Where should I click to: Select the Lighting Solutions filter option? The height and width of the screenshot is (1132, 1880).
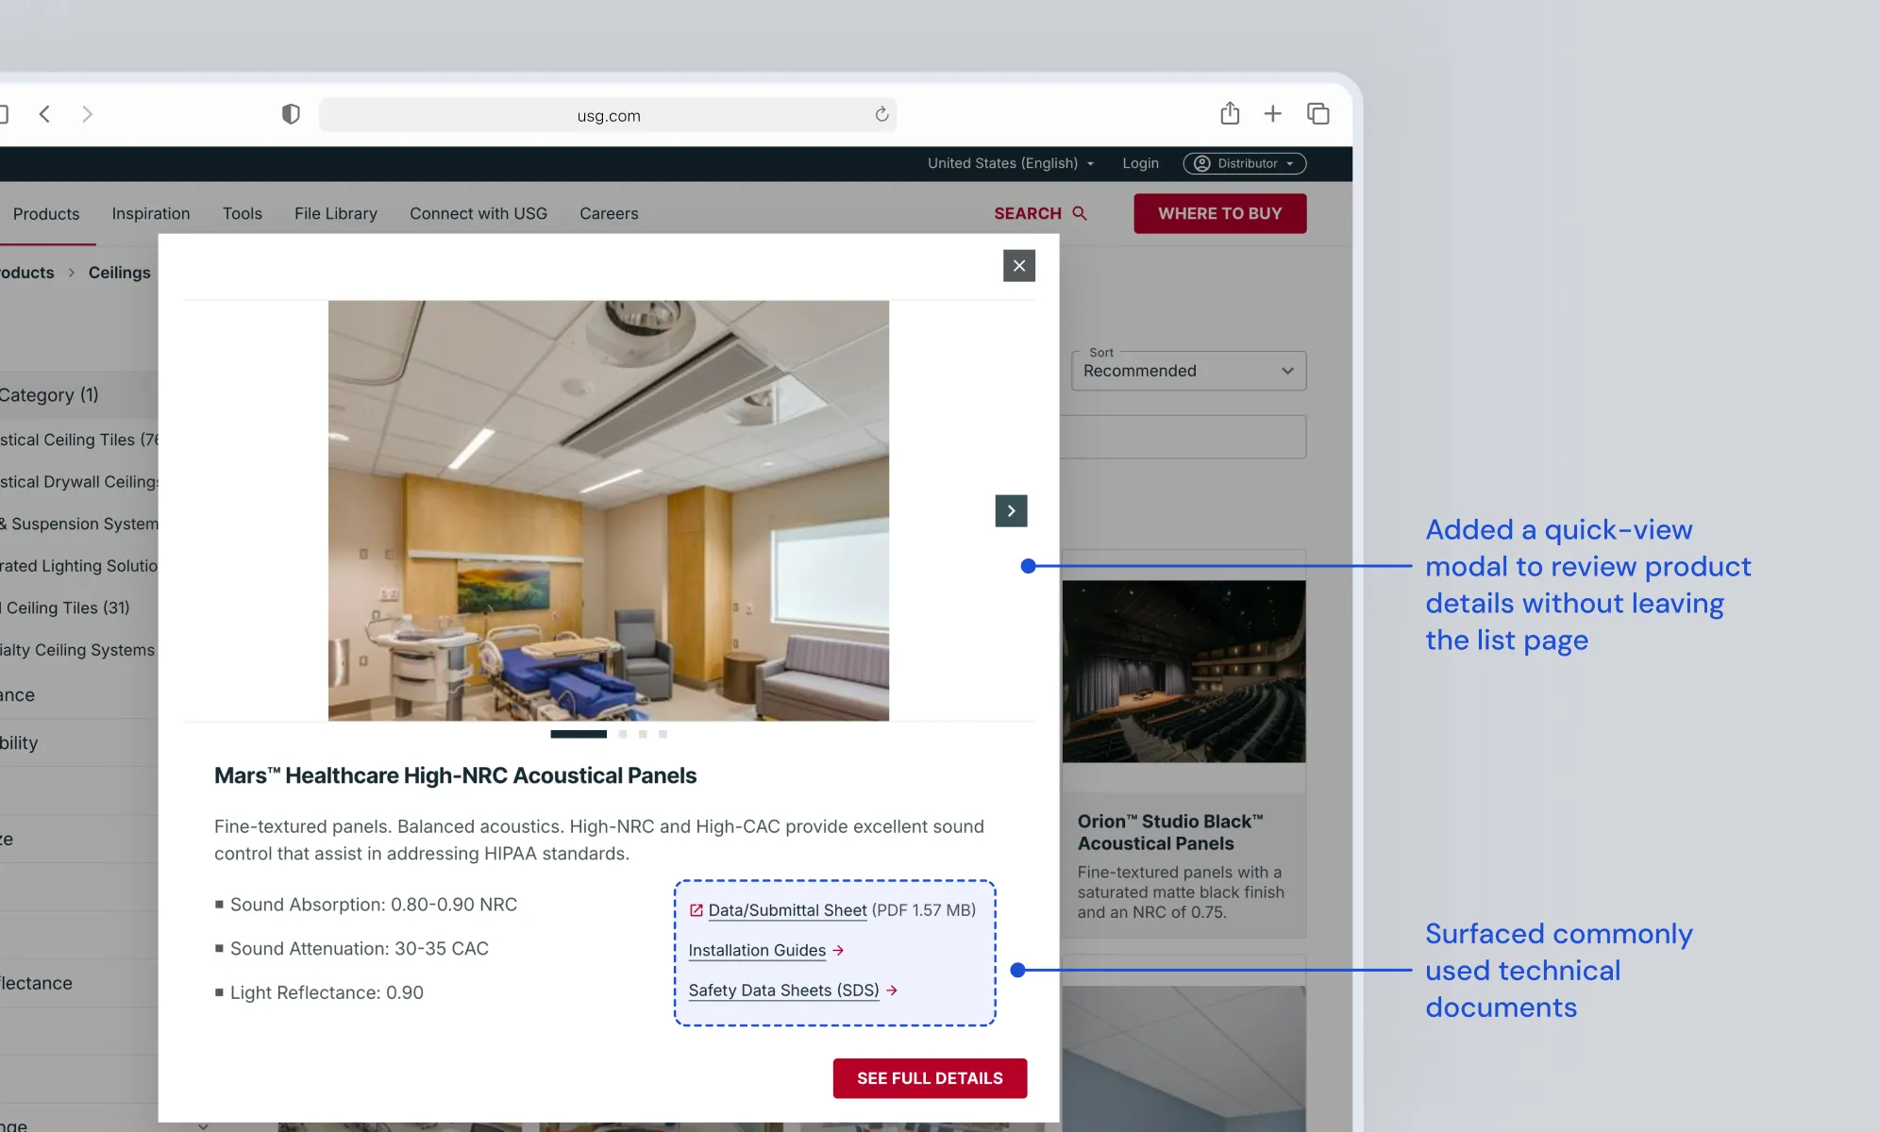79,566
